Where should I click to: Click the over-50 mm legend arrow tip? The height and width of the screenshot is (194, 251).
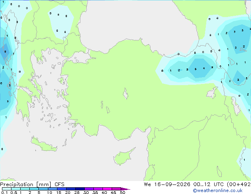(125, 189)
